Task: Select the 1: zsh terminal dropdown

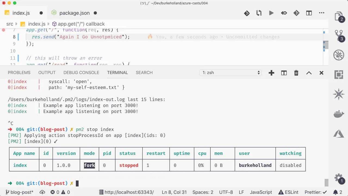Action: point(231,73)
